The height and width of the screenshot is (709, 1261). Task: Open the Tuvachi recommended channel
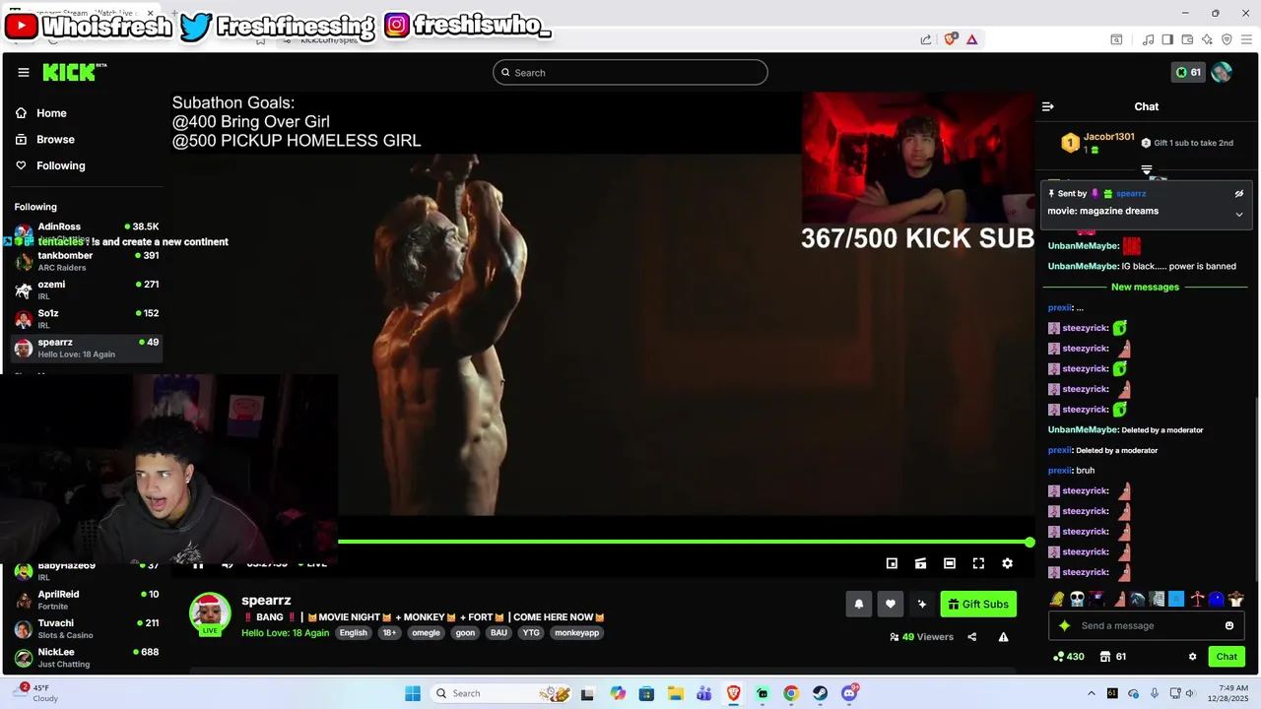click(x=87, y=628)
